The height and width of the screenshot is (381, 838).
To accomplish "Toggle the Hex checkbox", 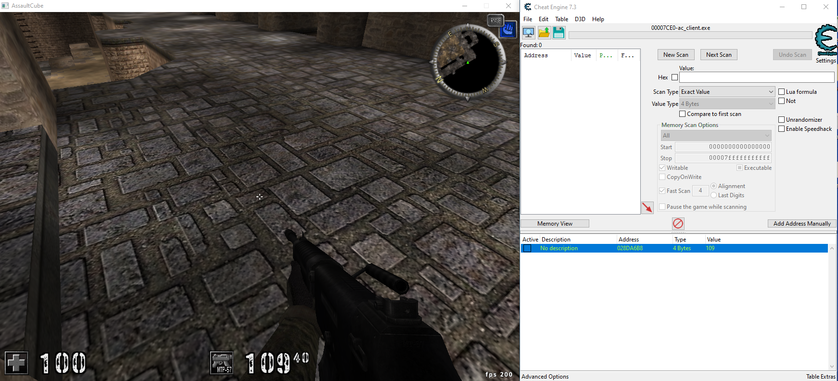I will (x=674, y=77).
